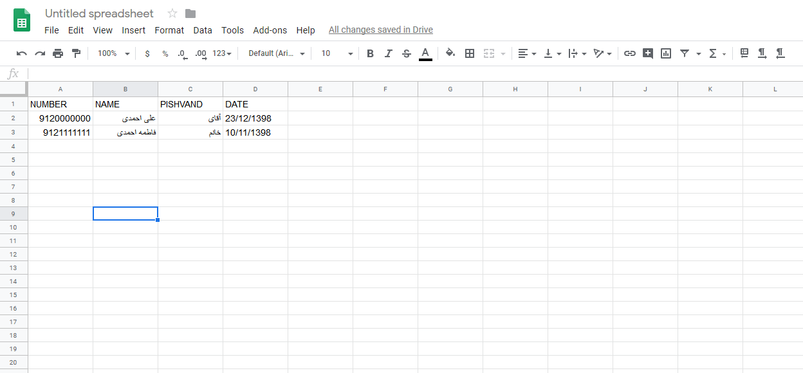Create a filter with funnel icon

(x=685, y=53)
